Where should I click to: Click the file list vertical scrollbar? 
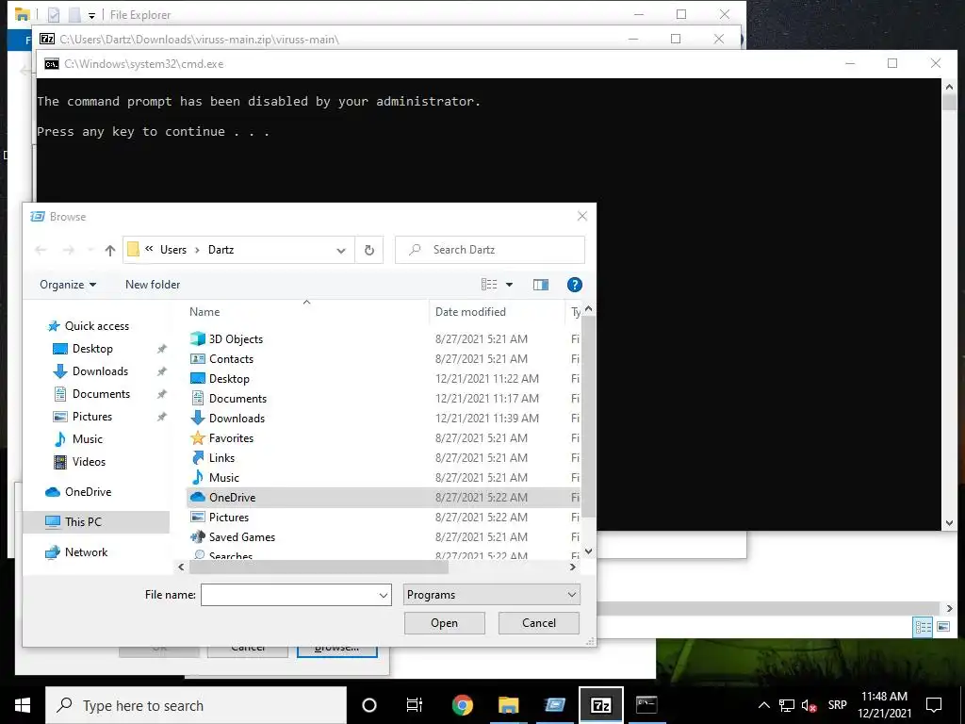(588, 418)
